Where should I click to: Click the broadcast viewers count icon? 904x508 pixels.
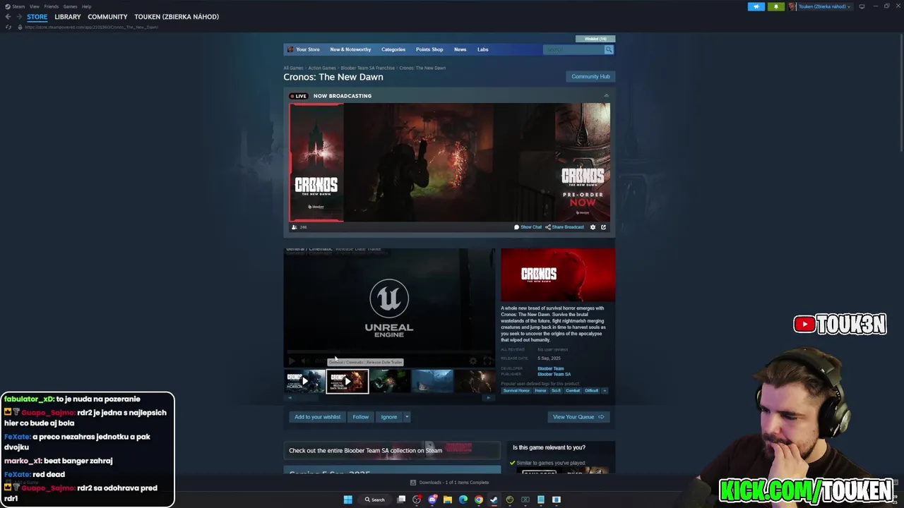click(295, 227)
